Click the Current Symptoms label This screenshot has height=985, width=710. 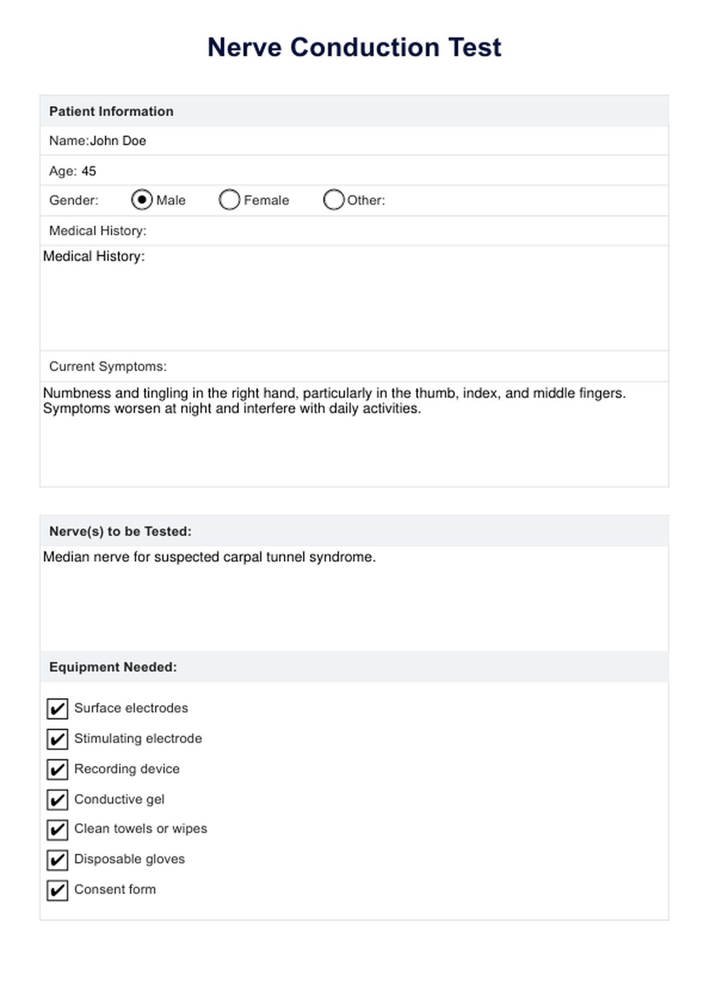(x=107, y=366)
